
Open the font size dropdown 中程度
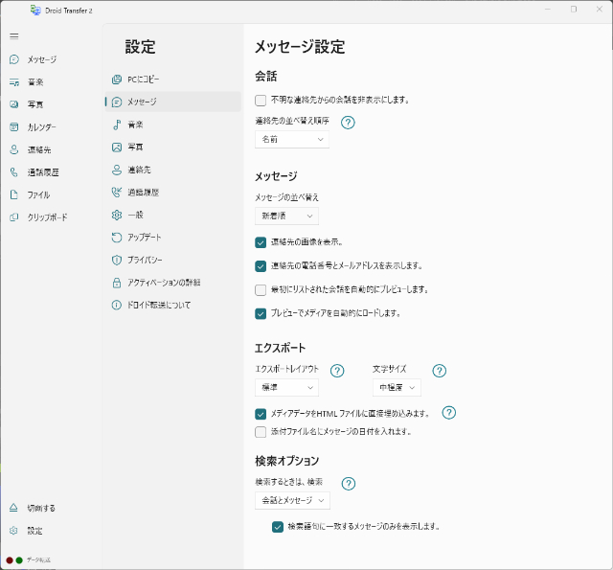point(397,387)
